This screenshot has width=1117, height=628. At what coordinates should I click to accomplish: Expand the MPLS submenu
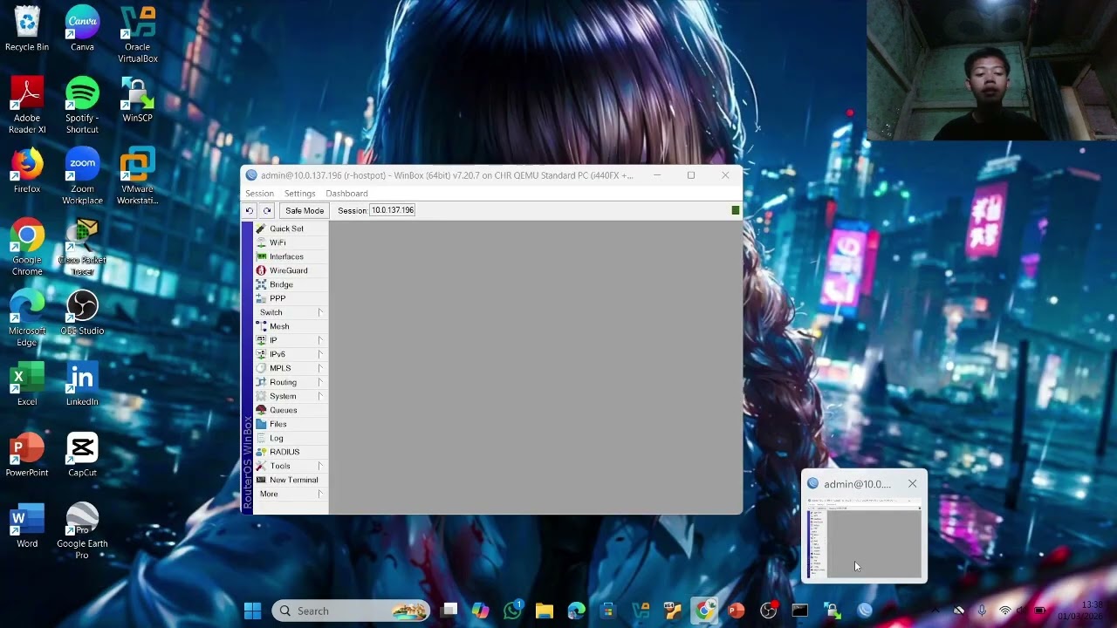coord(290,368)
